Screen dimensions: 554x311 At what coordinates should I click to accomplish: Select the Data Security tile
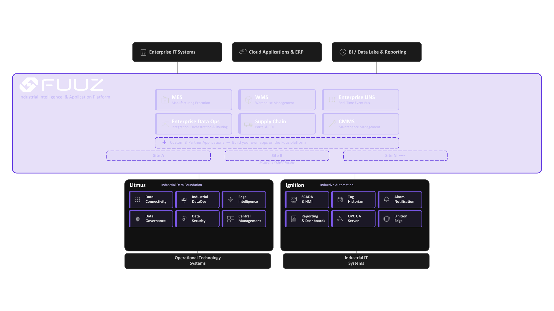(x=197, y=219)
